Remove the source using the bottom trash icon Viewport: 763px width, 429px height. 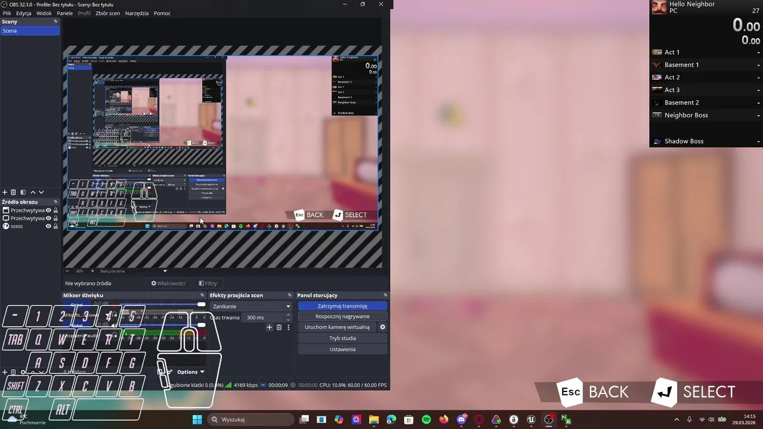coord(13,372)
